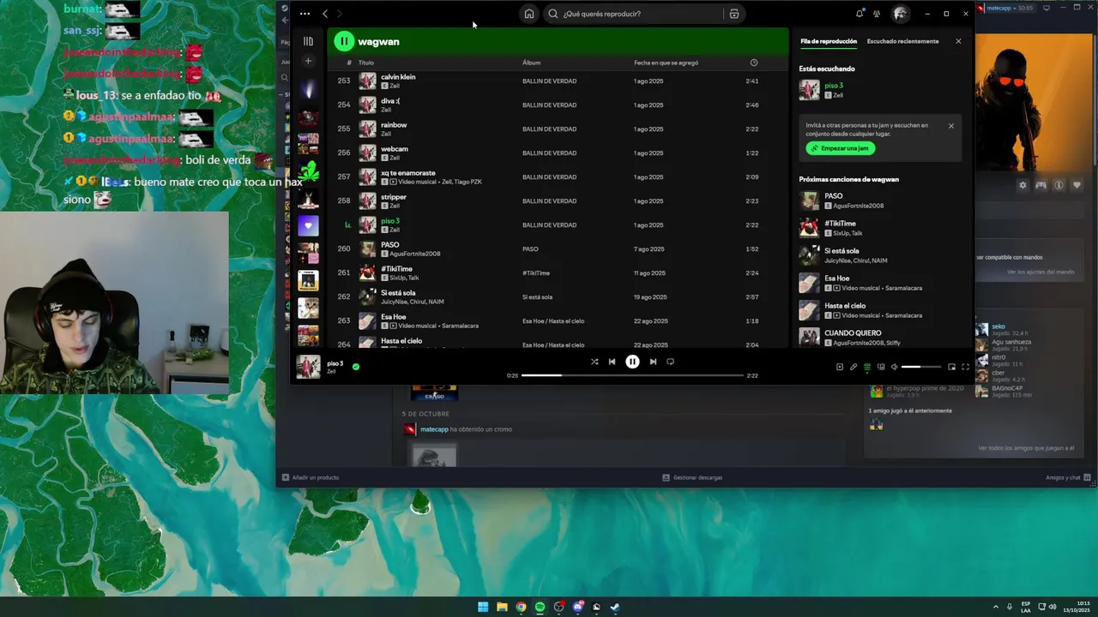Show lyrics with the microphone icon
1098x617 pixels.
[854, 367]
